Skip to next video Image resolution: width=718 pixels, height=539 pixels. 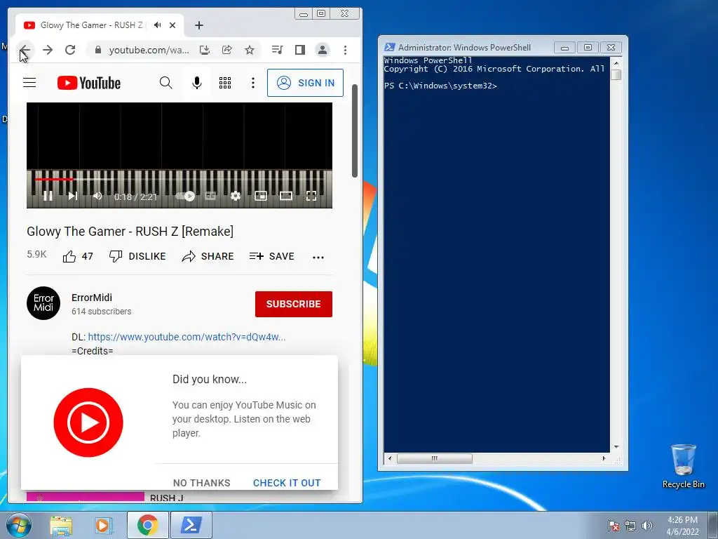(73, 197)
